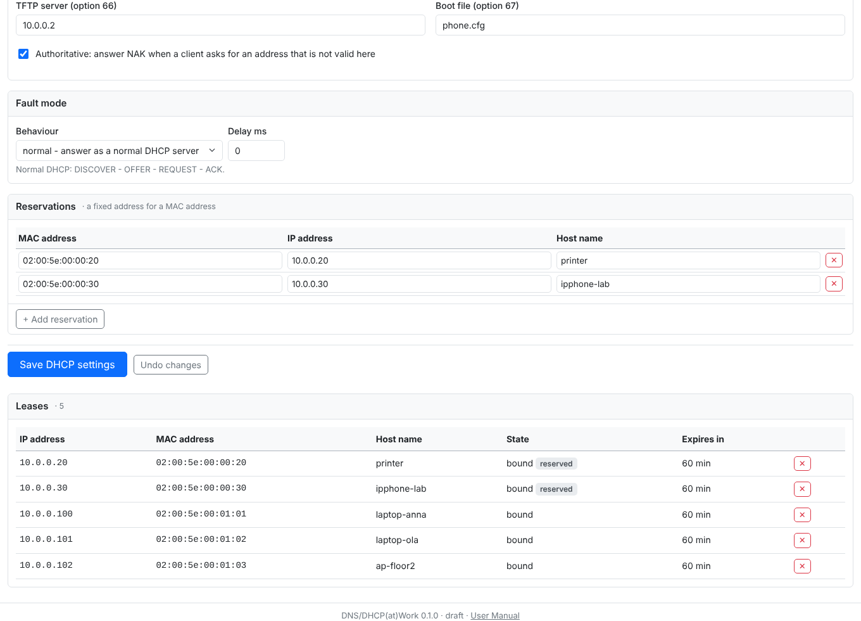Edit the Boot file option 67 field
Screen dimensions: 861x621
coord(640,25)
